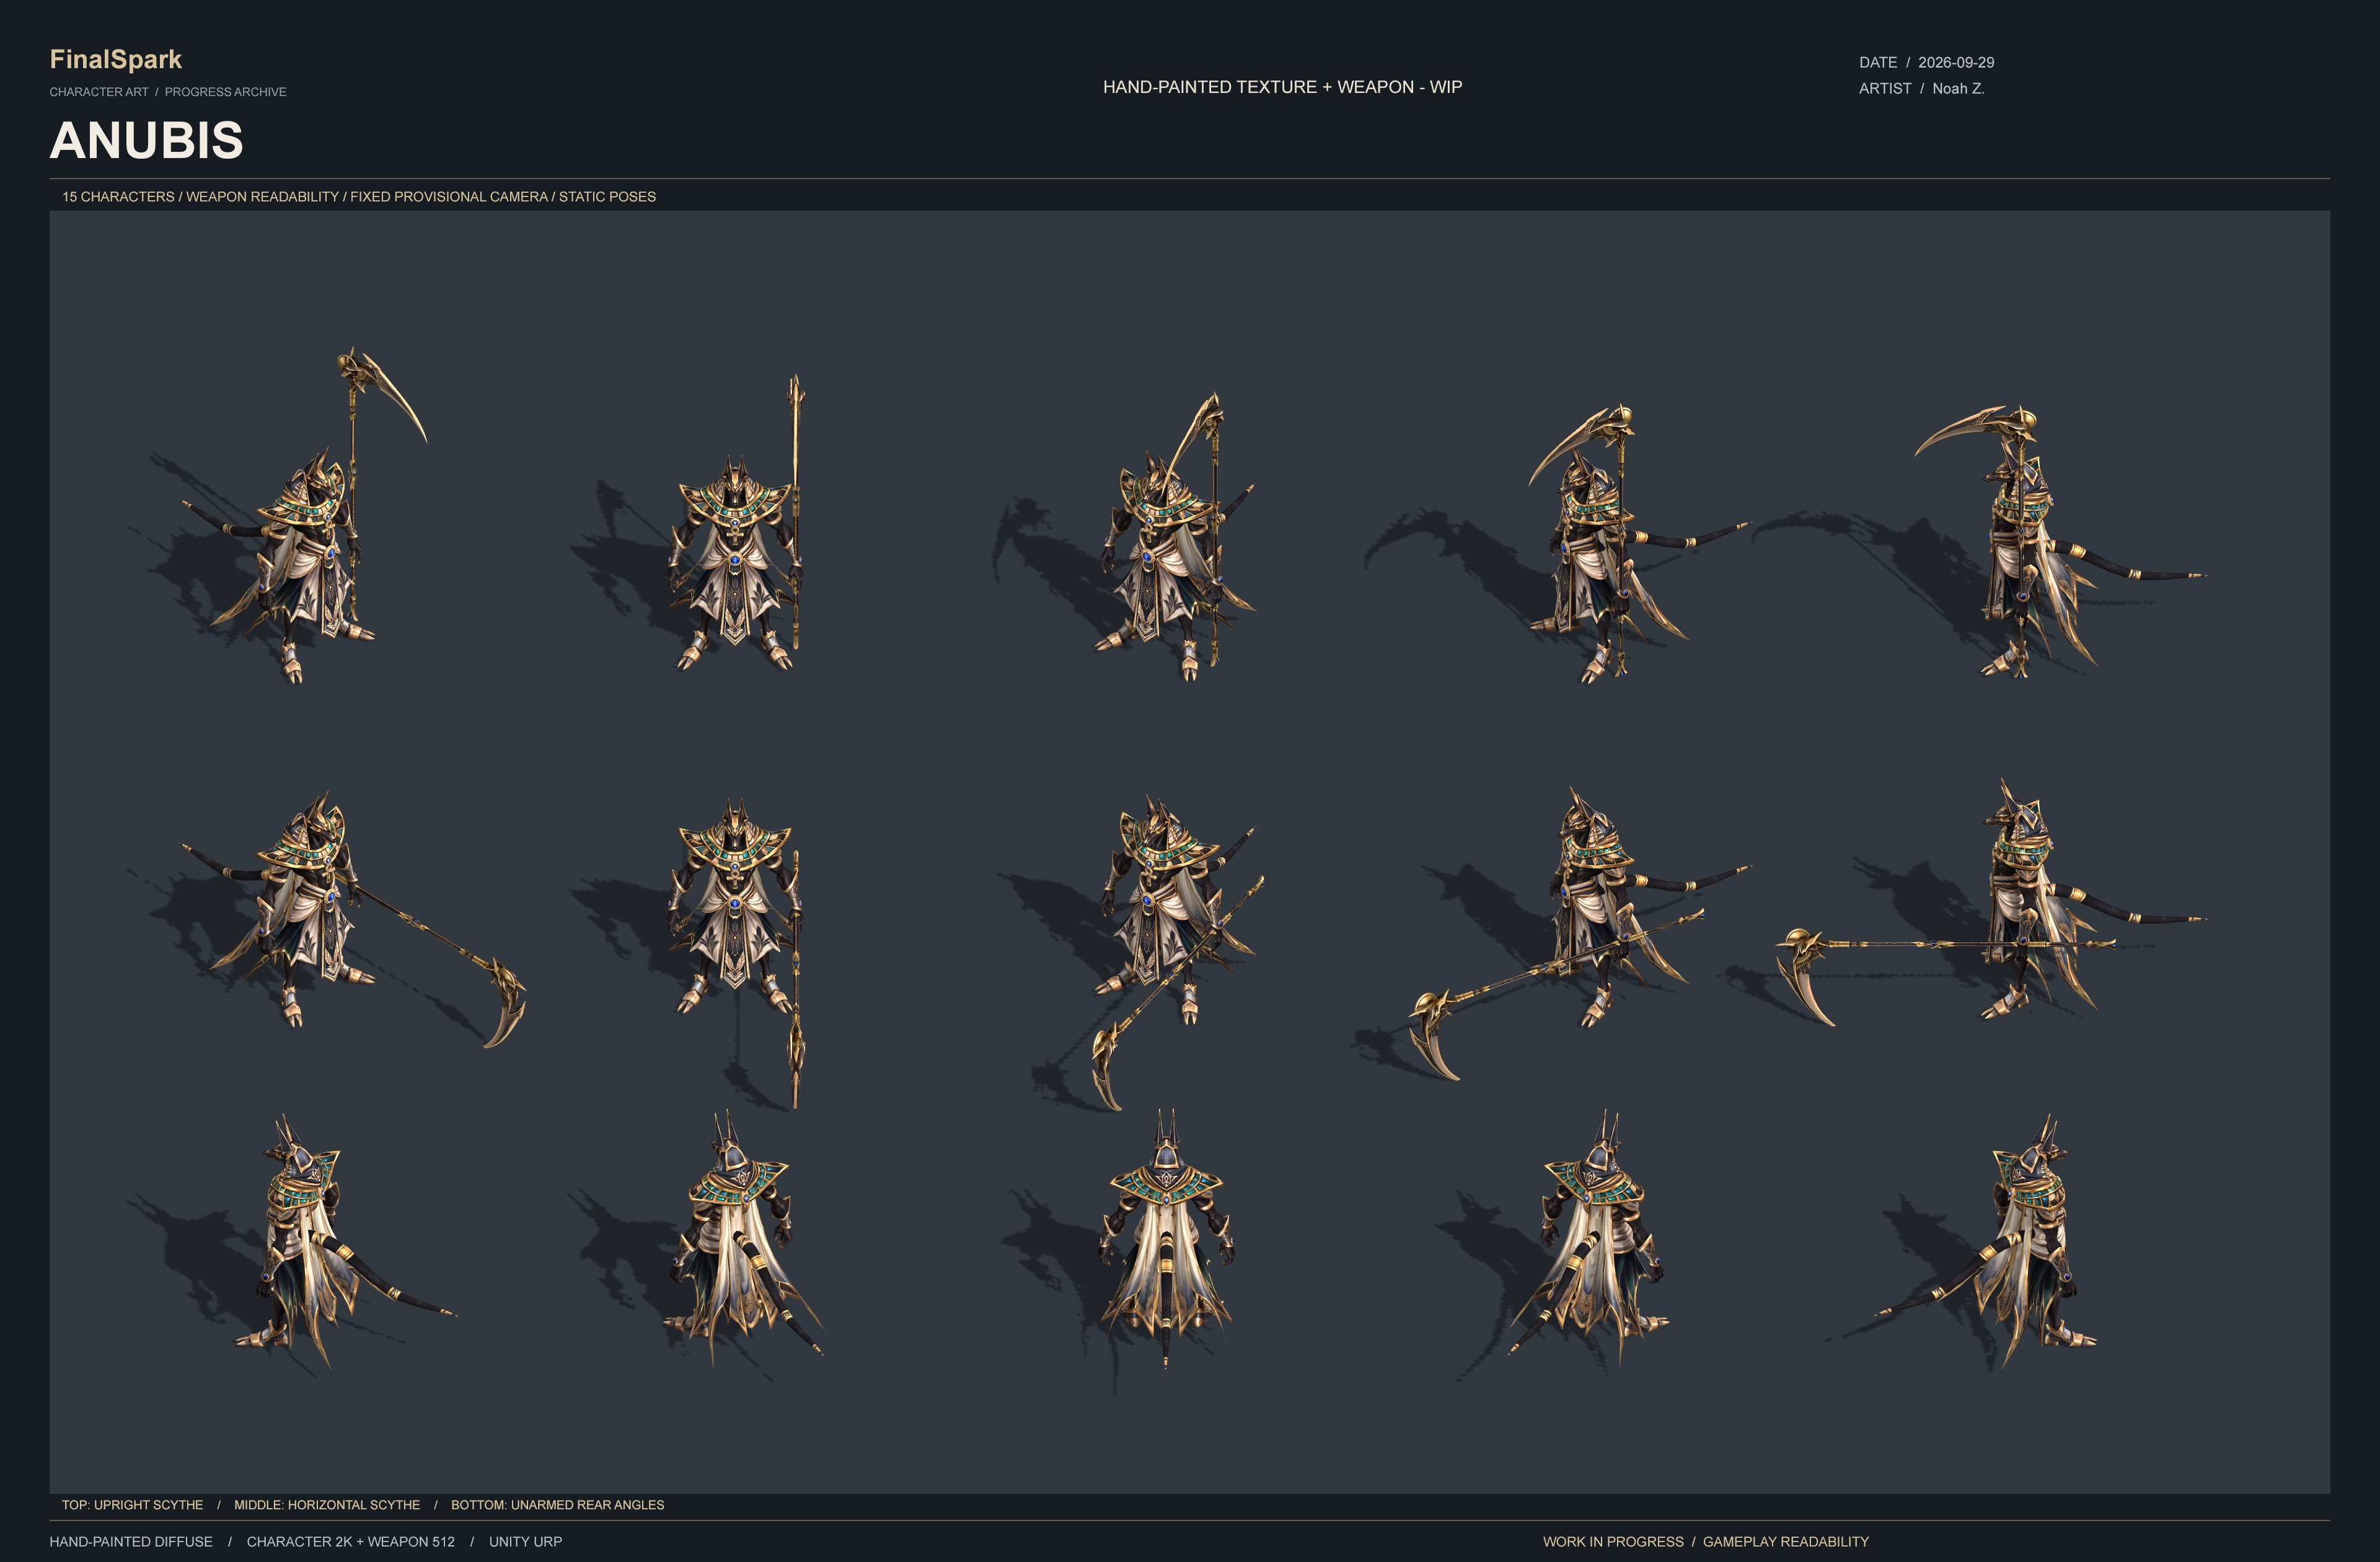Click the HAND-PAINTED TEXTURE + WEAPON - WIP header

(x=1282, y=87)
